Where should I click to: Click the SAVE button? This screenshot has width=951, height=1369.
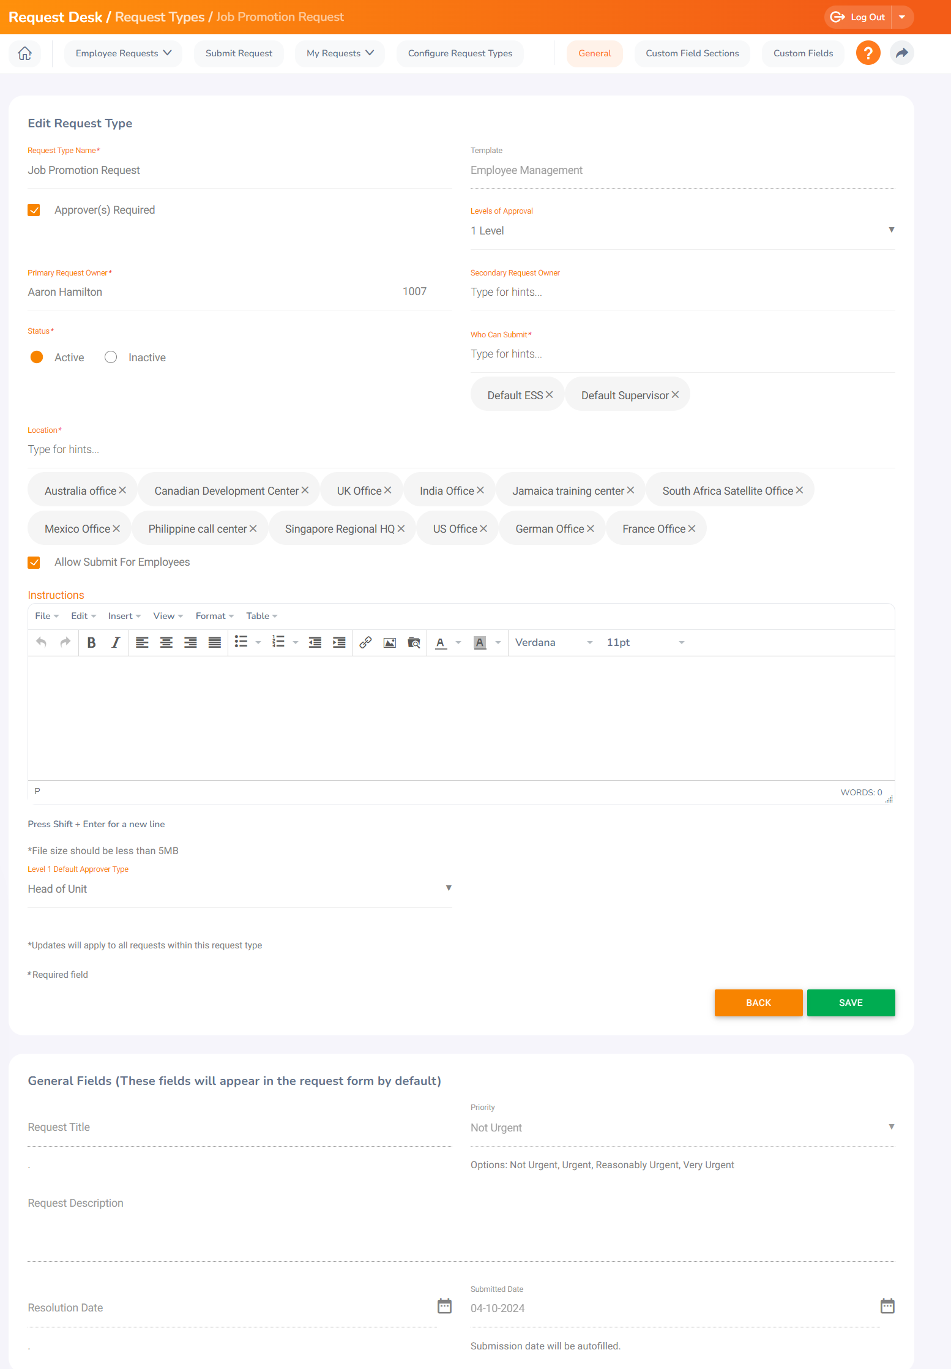point(851,1003)
